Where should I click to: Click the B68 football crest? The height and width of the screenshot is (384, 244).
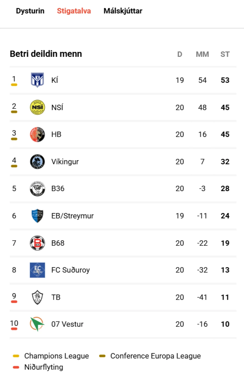(x=37, y=243)
